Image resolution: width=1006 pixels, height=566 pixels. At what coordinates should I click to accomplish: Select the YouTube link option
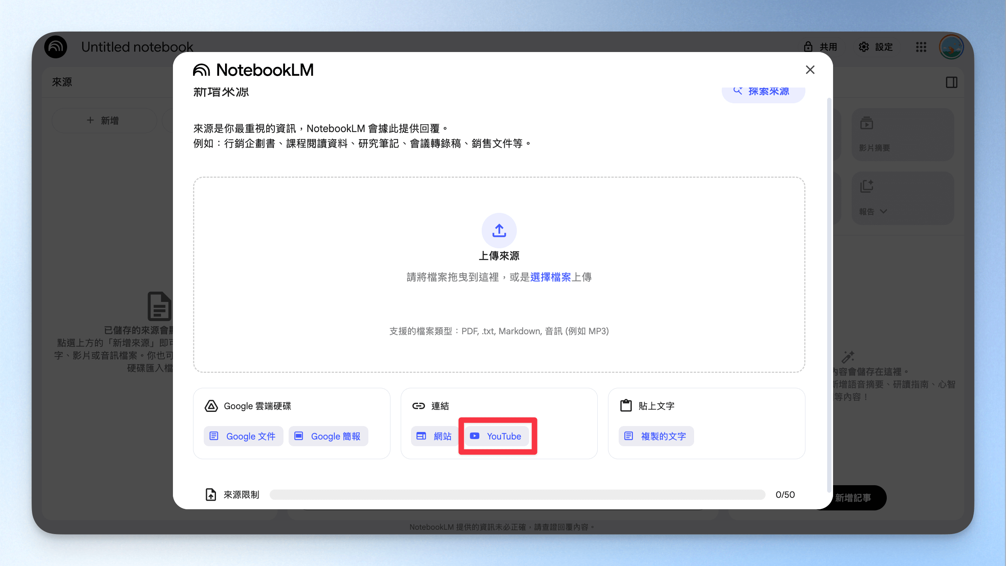(x=496, y=436)
